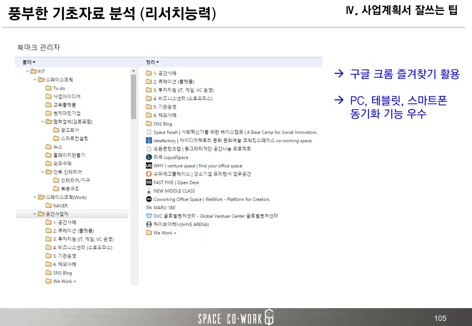Viewport: 472px width, 326px height.
Task: Click the 스마트컨설팅 folder icon
Action: 56,138
